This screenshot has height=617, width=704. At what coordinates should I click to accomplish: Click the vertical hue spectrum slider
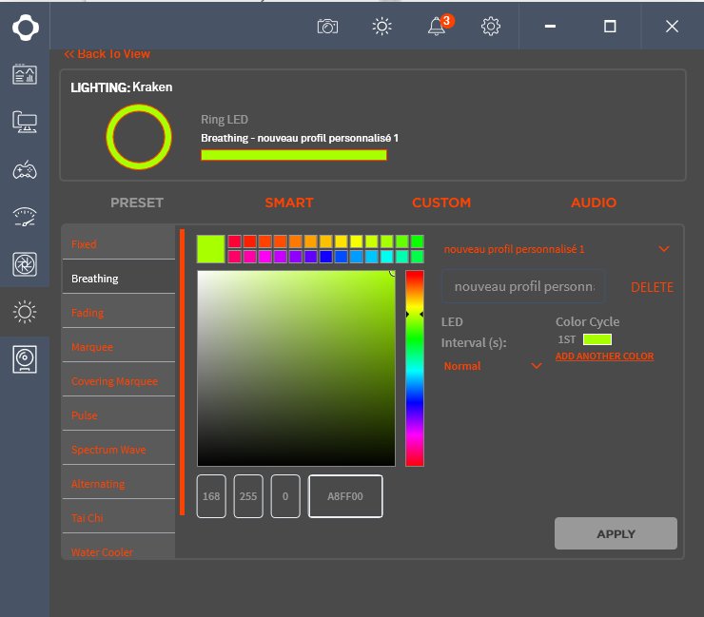[x=415, y=369]
